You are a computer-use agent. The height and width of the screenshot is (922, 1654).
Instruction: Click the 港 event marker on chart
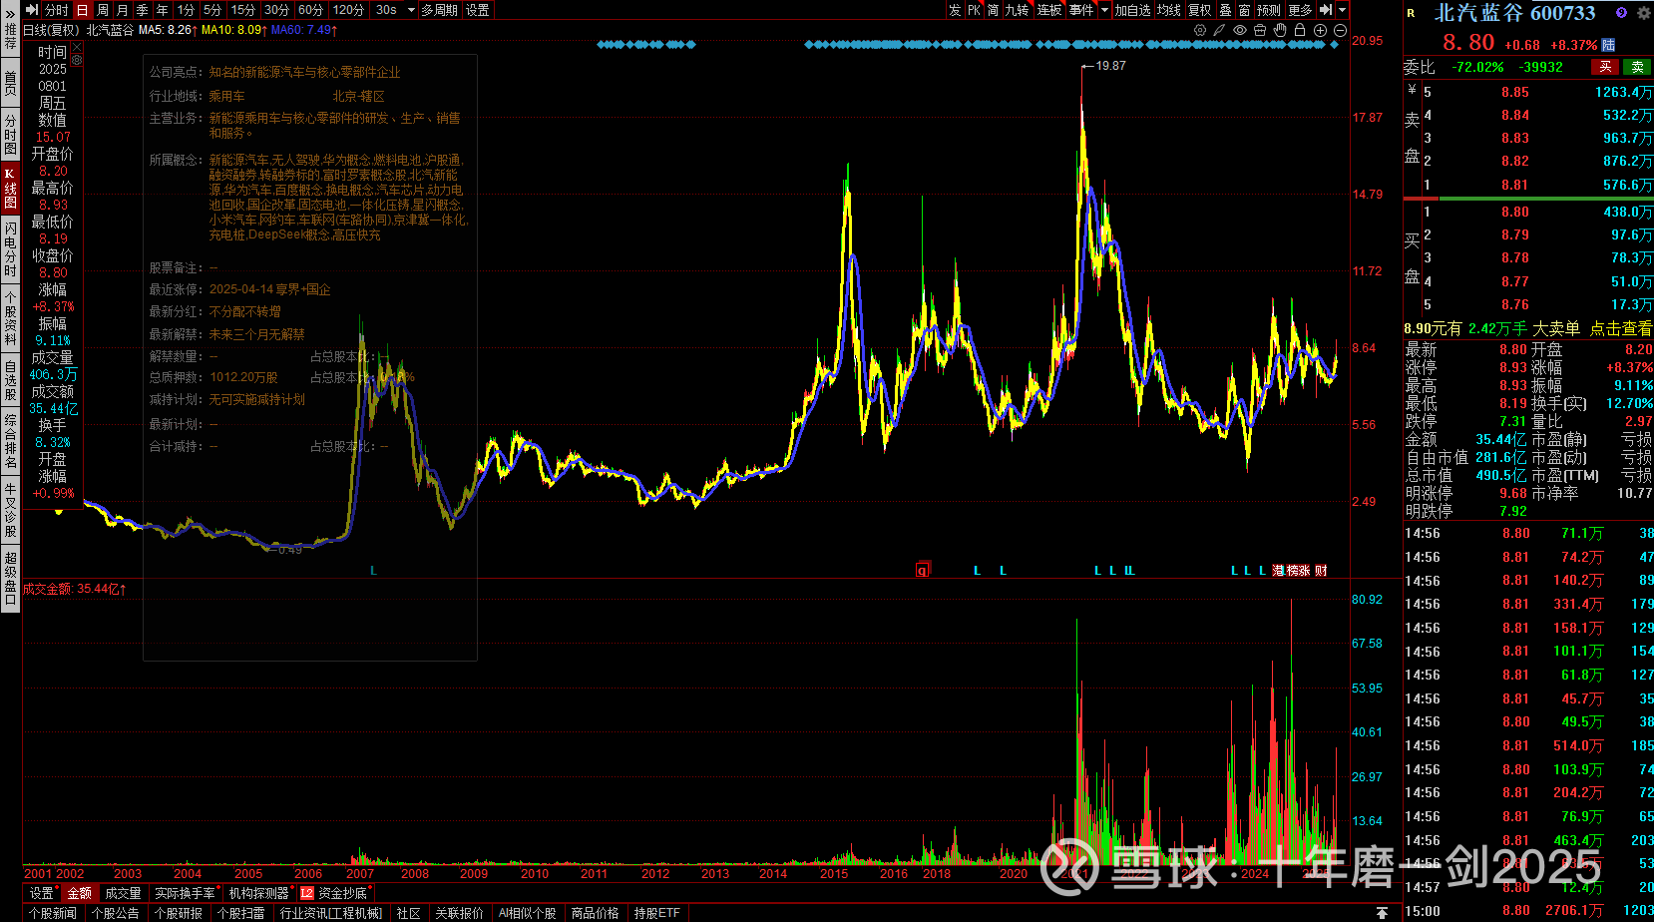[x=1279, y=571]
